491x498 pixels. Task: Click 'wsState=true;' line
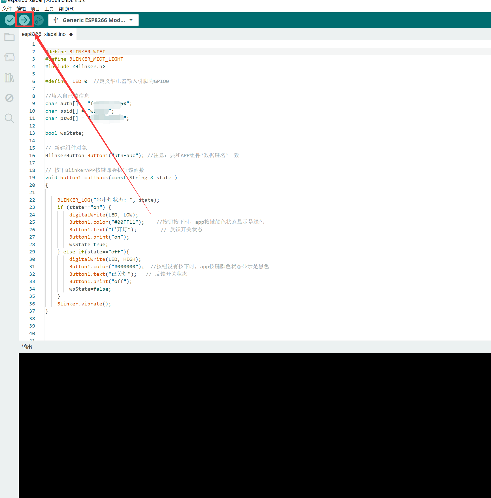(x=88, y=244)
